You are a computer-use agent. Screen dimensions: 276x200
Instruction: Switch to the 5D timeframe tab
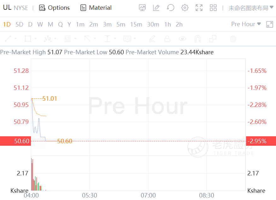click(x=20, y=24)
